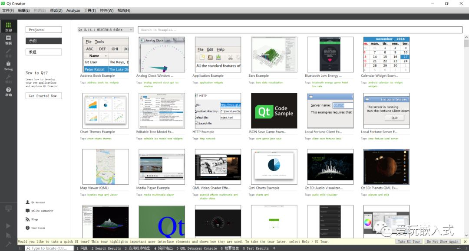Click the Build hammer icon
The height and width of the screenshot is (251, 469).
(x=8, y=244)
